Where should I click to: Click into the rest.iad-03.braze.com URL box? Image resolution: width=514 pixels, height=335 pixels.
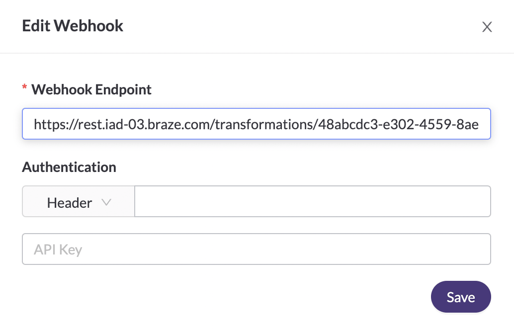pos(256,124)
